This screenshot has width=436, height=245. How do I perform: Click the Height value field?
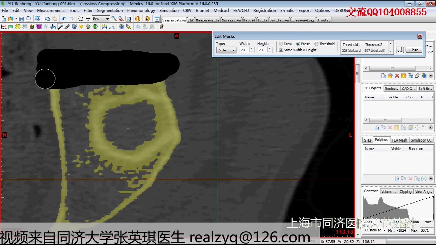[262, 50]
